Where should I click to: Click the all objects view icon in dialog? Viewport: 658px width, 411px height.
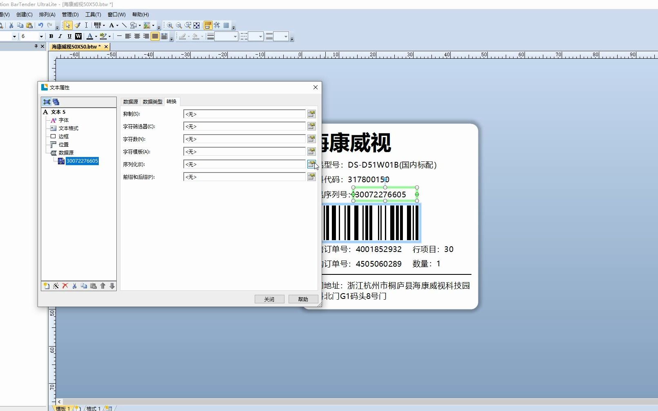pyautogui.click(x=56, y=102)
